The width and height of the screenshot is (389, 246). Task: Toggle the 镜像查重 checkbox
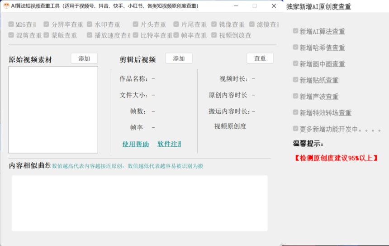(x=214, y=24)
